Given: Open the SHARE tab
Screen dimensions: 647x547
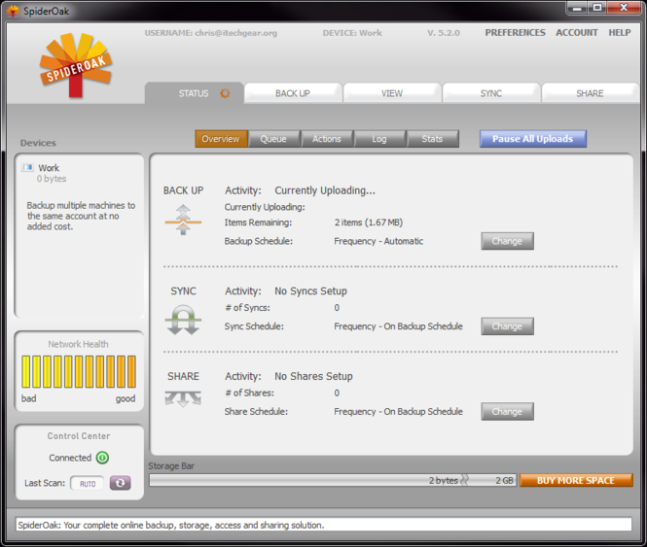Looking at the screenshot, I should pyautogui.click(x=590, y=93).
